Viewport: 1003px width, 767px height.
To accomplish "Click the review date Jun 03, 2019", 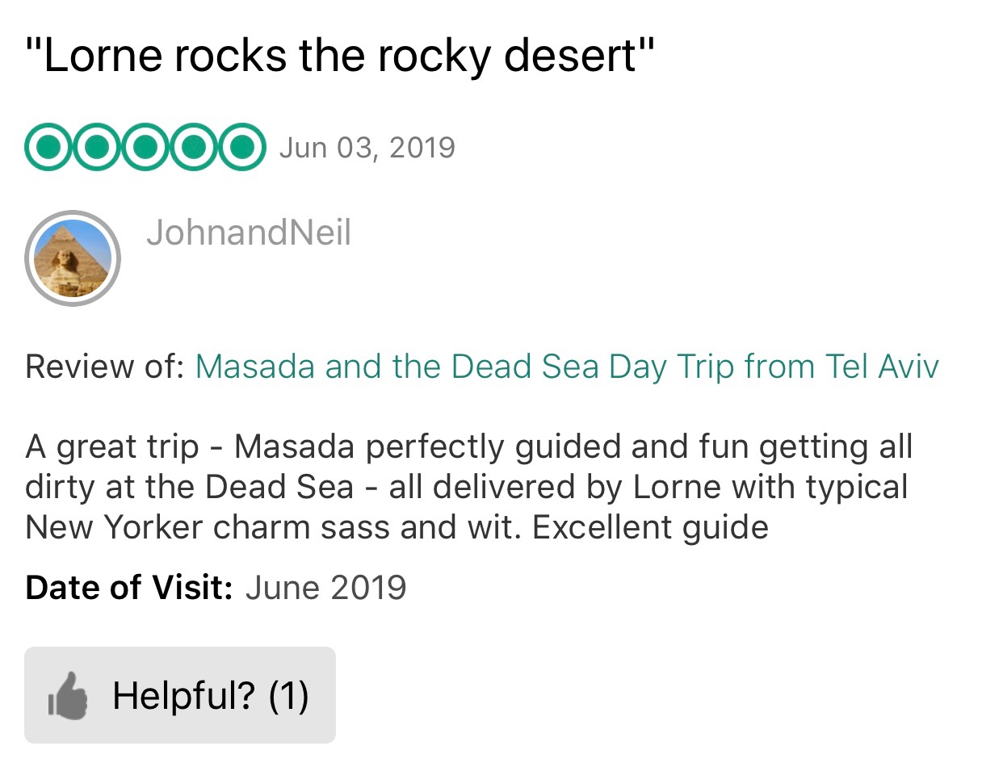I will pyautogui.click(x=367, y=148).
